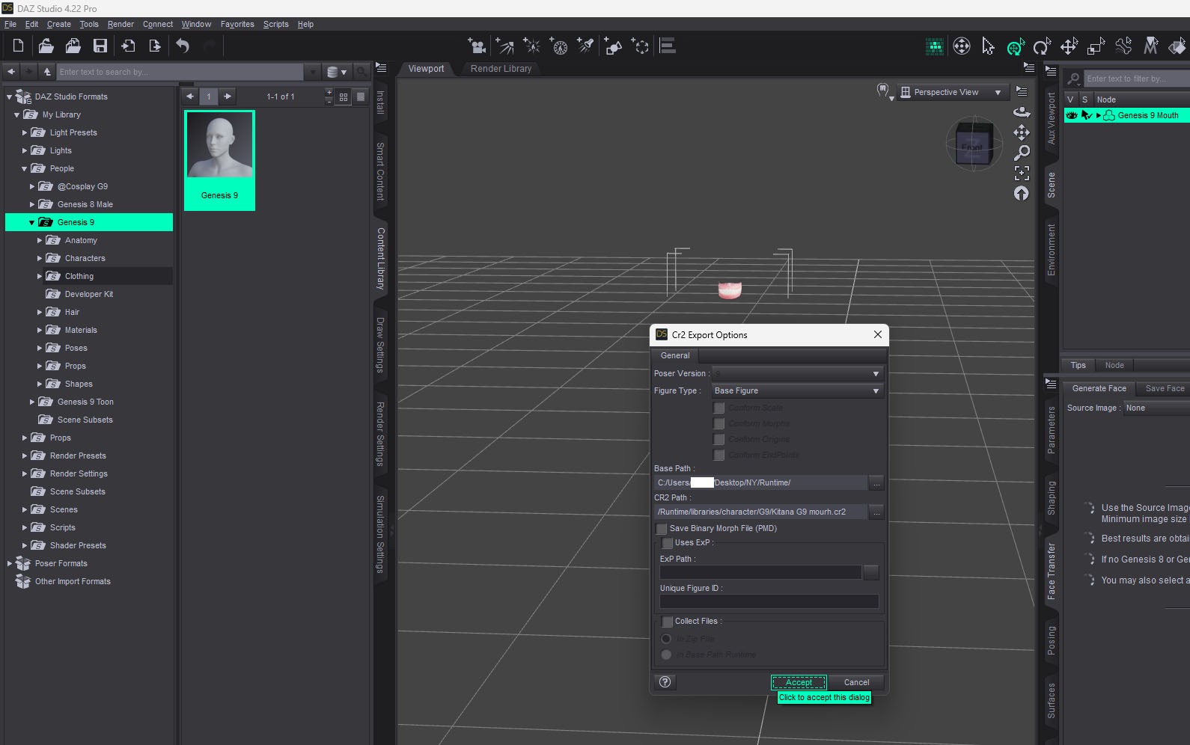Screen dimensions: 1190x745
Task: Collapse the People folder
Action: coord(24,168)
